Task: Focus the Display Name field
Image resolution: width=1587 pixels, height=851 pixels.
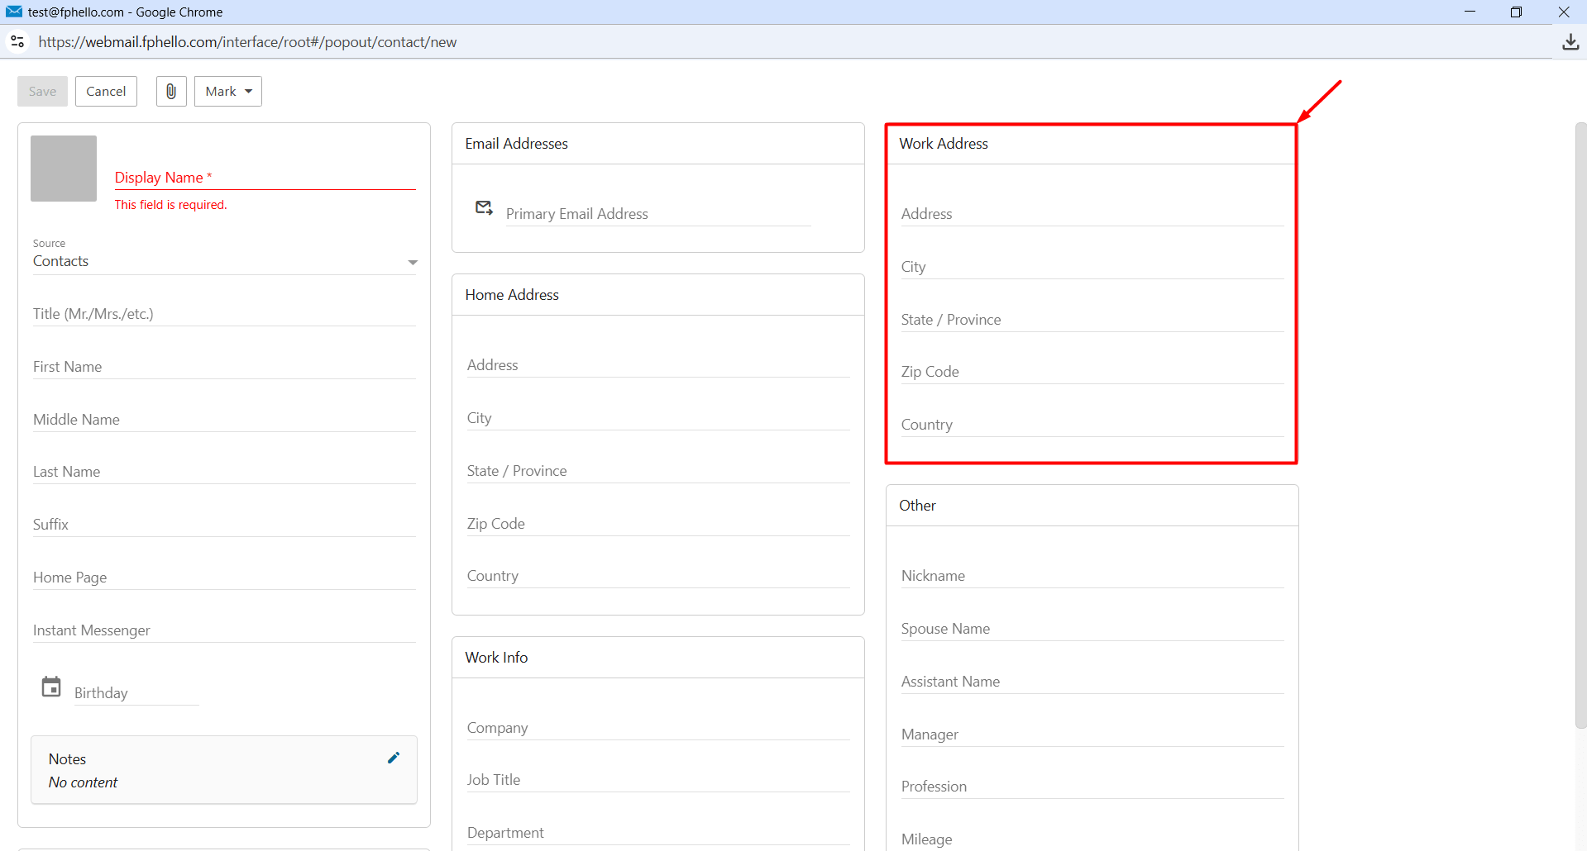Action: click(265, 178)
